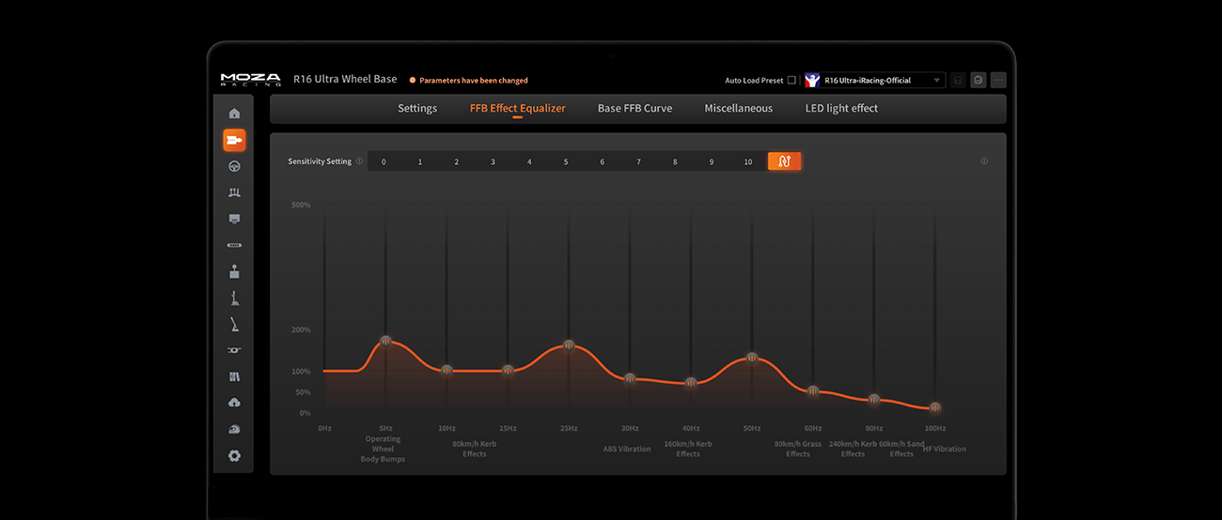Viewport: 1222px width, 520px height.
Task: Open the cloud upload icon in the sidebar
Action: [234, 403]
